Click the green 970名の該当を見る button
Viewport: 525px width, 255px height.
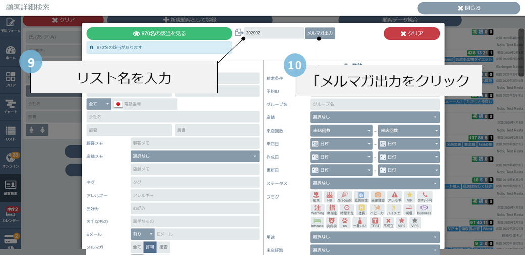tap(159, 33)
